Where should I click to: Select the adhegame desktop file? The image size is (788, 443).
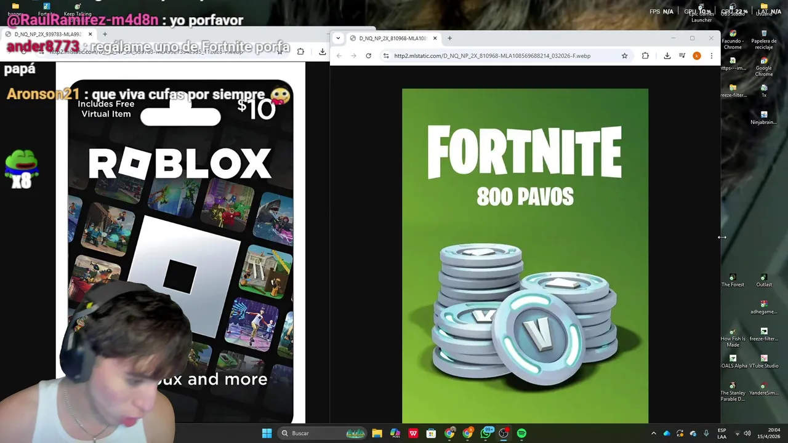[x=764, y=308]
